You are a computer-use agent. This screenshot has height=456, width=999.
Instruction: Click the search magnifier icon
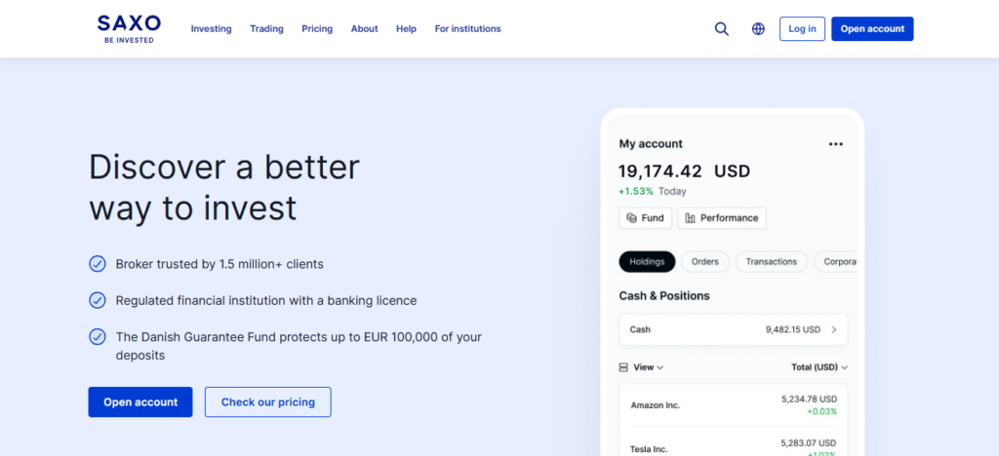[722, 29]
